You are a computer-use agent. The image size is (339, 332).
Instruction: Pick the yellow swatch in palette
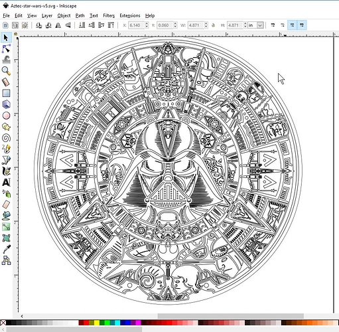tap(97, 323)
